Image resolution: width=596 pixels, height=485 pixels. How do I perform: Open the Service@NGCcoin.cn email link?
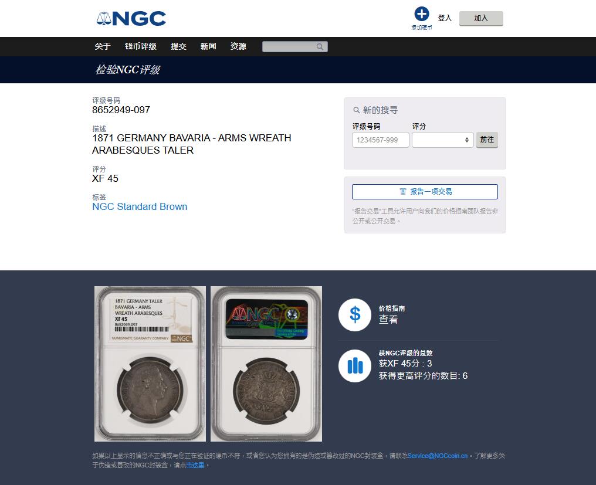point(438,456)
